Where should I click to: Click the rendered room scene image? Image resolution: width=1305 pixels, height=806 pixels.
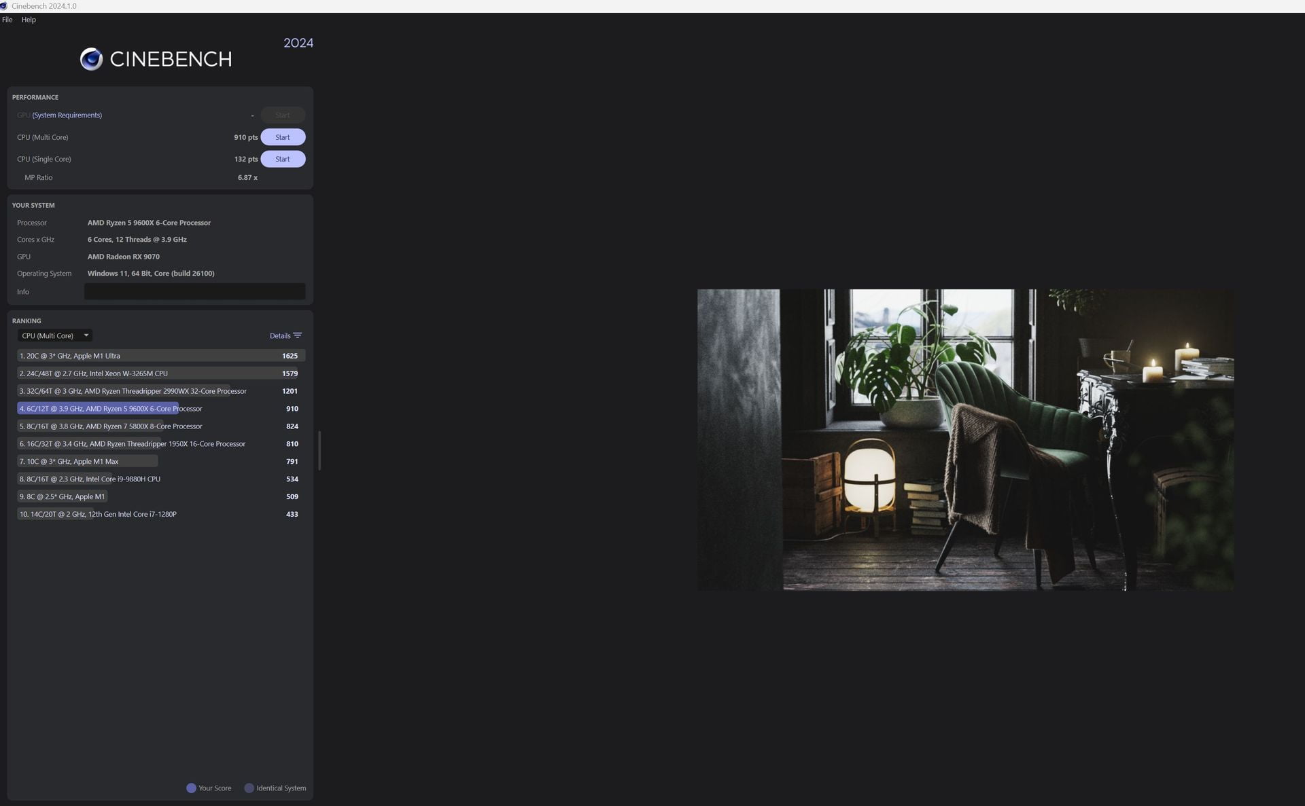coord(965,440)
